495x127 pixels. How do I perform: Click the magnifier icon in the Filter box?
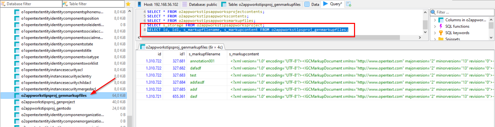click(x=433, y=12)
